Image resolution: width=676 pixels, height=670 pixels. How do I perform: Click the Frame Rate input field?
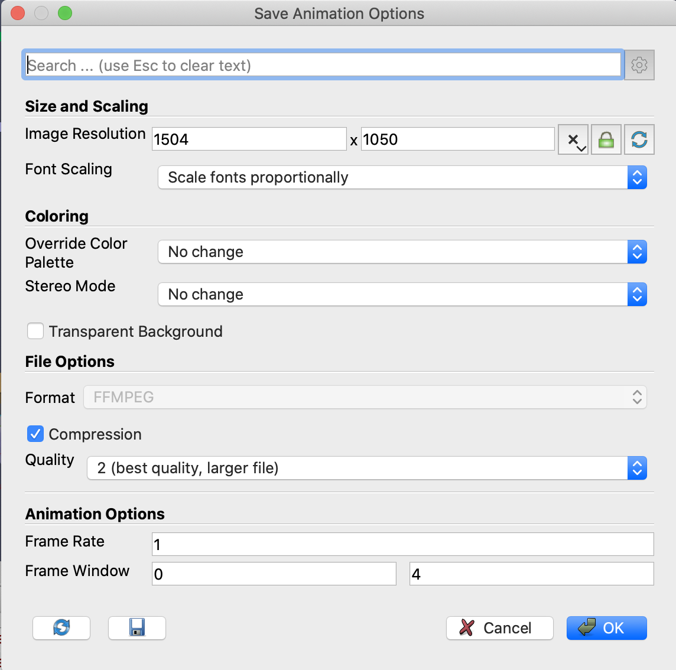402,544
